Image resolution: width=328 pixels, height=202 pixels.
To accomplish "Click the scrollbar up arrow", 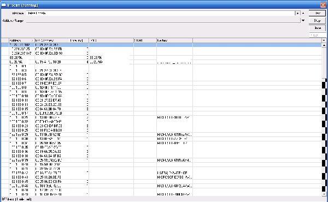I will pyautogui.click(x=324, y=45).
